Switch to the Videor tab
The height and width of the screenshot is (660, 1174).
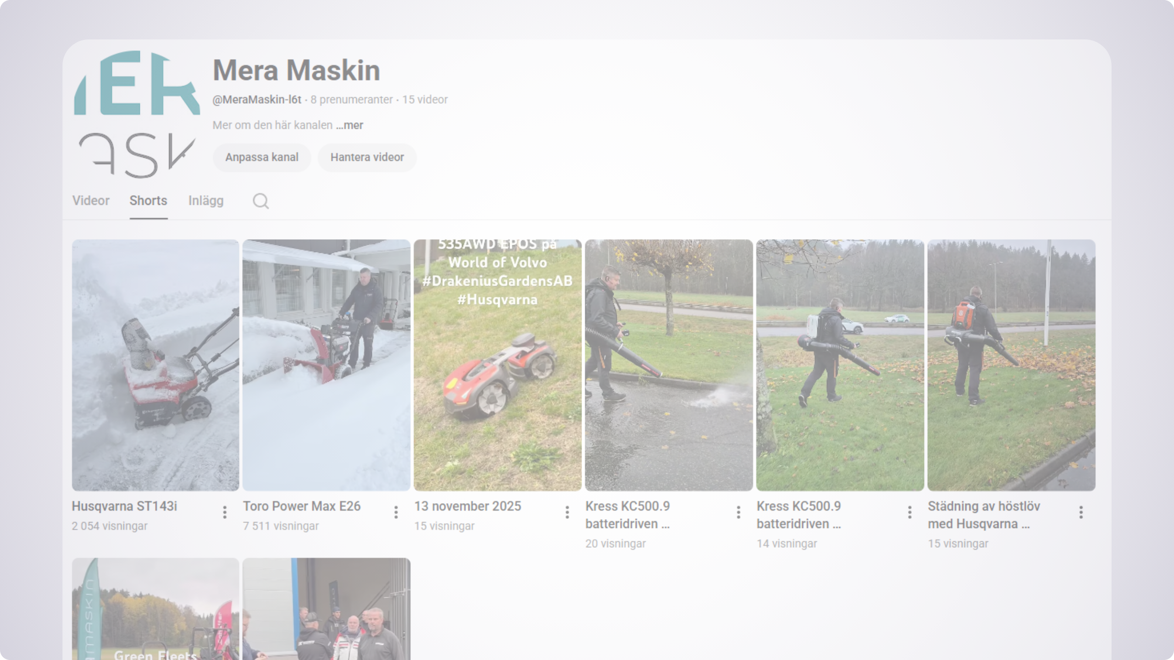coord(91,201)
